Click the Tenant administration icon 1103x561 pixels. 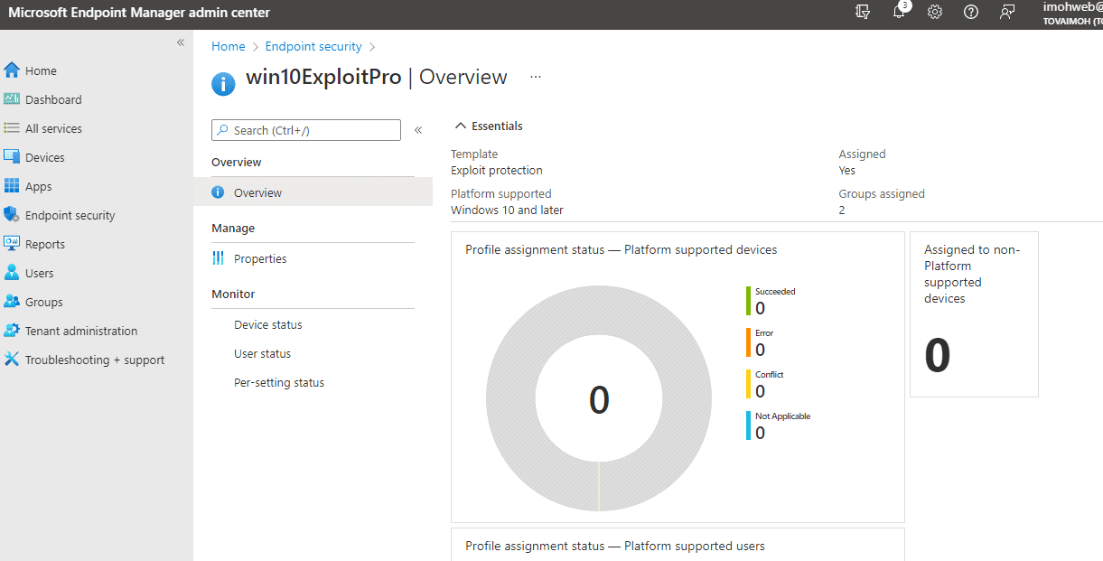tap(12, 331)
